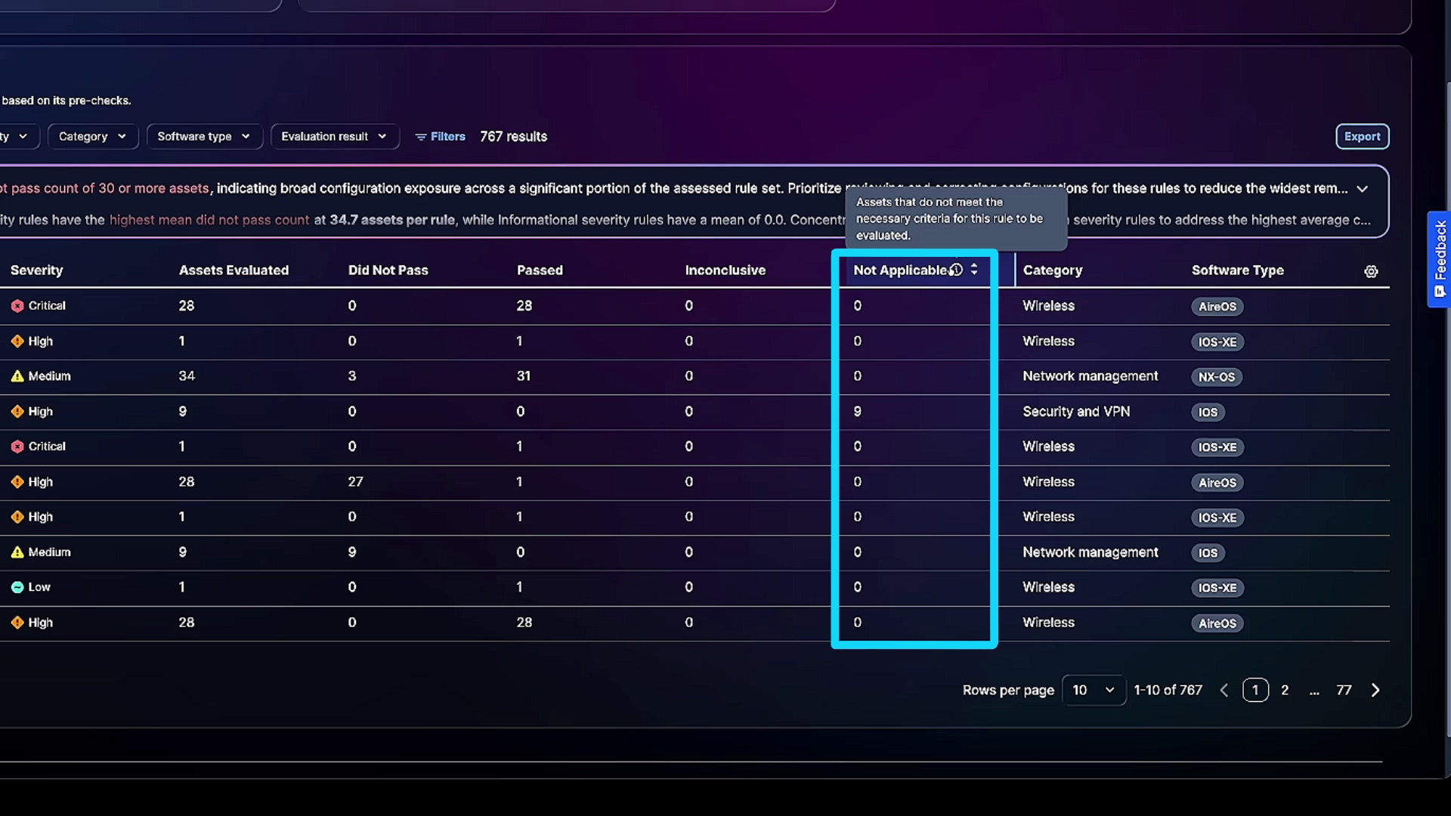Go to the next results page arrow

pyautogui.click(x=1375, y=691)
